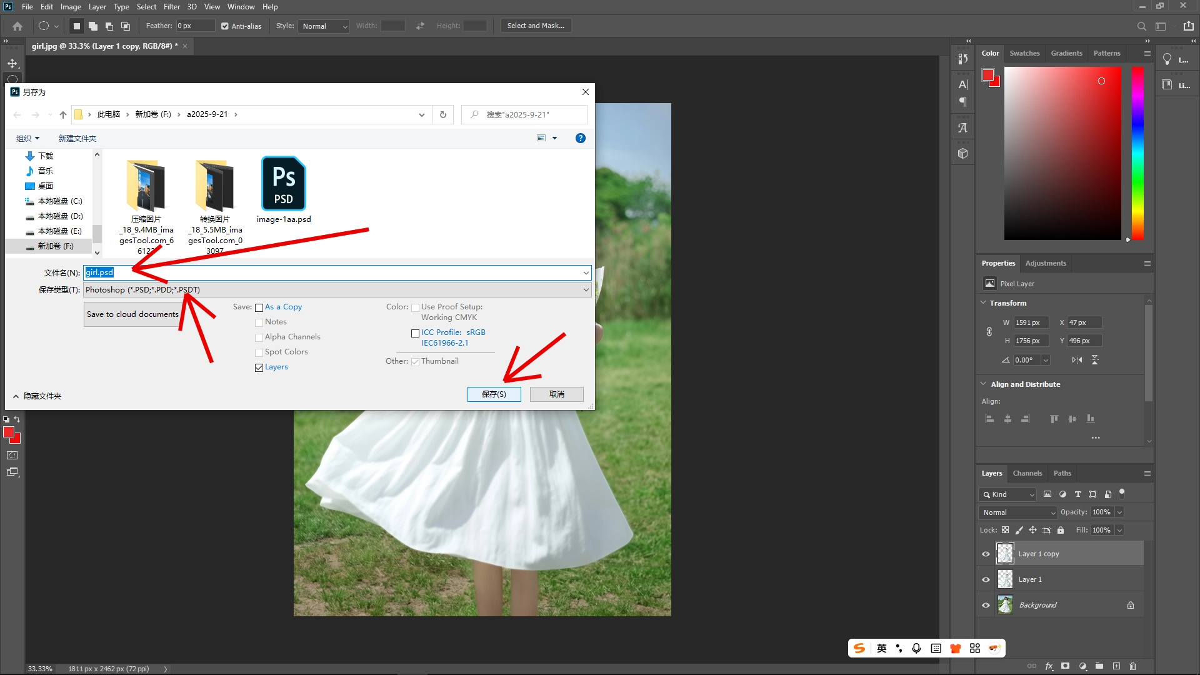Image resolution: width=1200 pixels, height=675 pixels.
Task: Open the Filter menu
Action: click(x=172, y=6)
